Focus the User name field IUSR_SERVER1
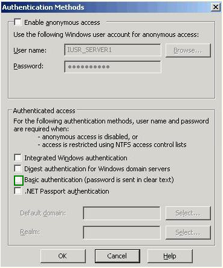This screenshot has height=268, width=223. point(112,50)
